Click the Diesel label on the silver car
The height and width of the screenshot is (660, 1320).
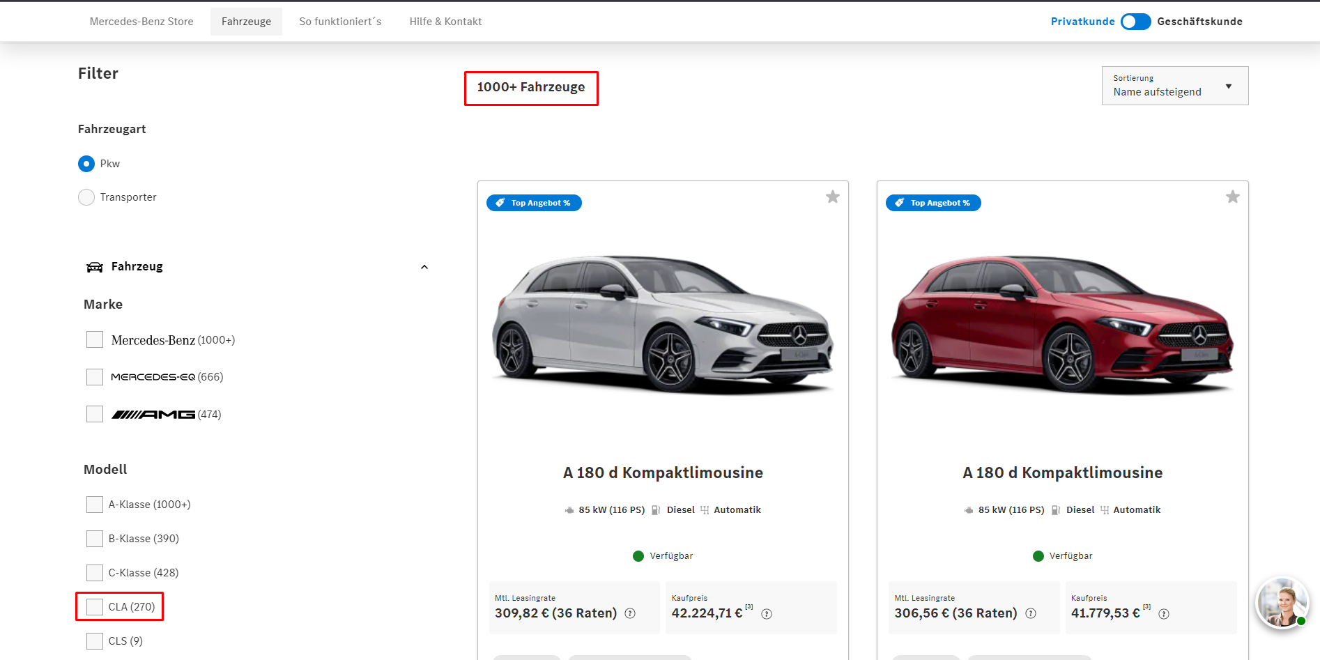(681, 510)
